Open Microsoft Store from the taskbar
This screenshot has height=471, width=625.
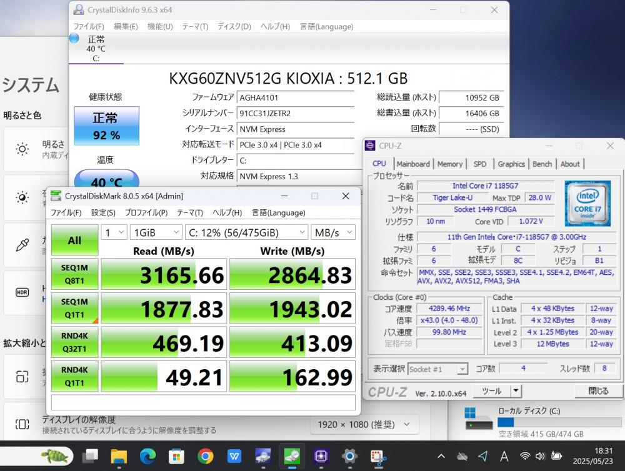176,456
